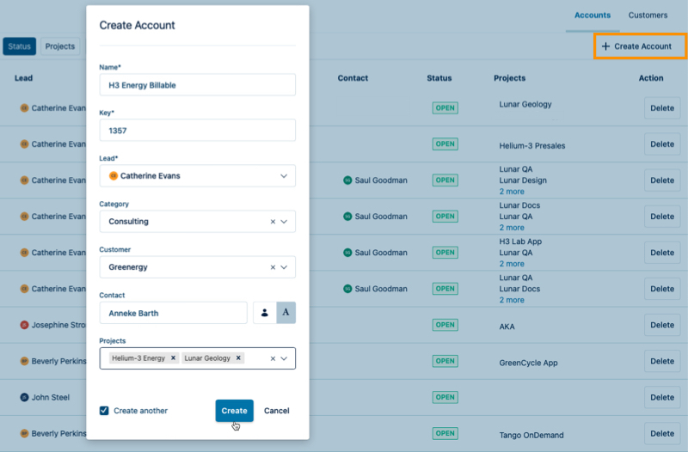The width and height of the screenshot is (688, 452).
Task: Switch to the Customers tab
Action: coord(648,15)
